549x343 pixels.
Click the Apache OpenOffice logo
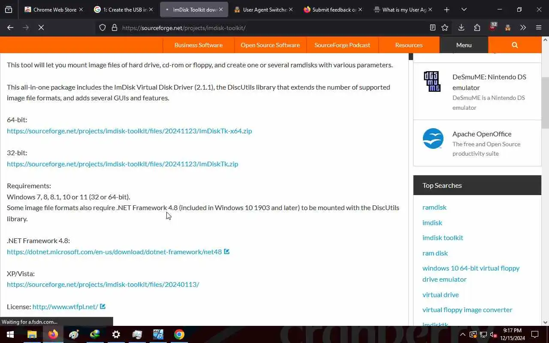(x=433, y=138)
